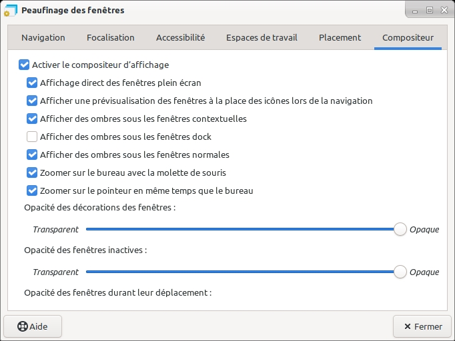The image size is (455, 341).
Task: Minimize the window with the title bar button
Action: [416, 10]
